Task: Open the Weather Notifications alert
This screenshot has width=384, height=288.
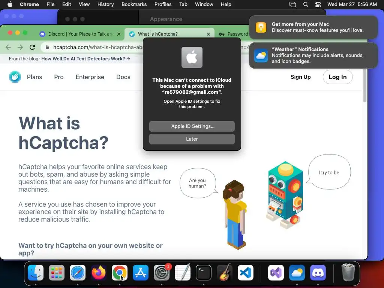Action: [313, 55]
